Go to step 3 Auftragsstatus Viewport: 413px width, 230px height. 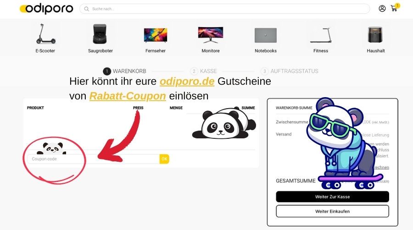coord(290,71)
